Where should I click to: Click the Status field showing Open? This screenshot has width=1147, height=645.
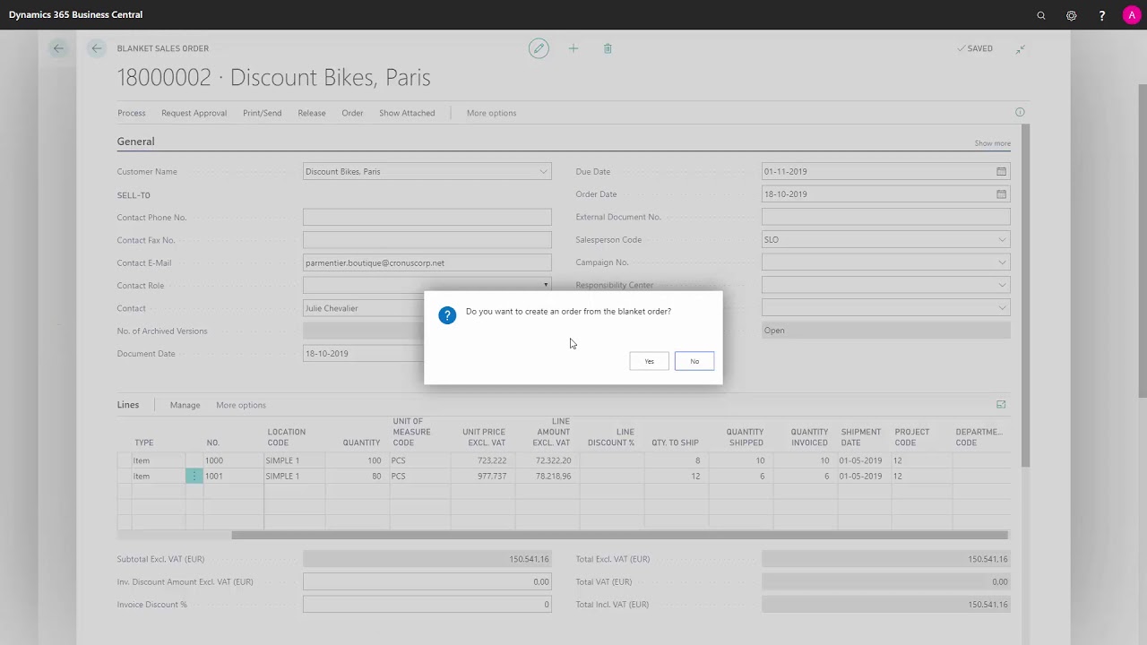point(885,331)
